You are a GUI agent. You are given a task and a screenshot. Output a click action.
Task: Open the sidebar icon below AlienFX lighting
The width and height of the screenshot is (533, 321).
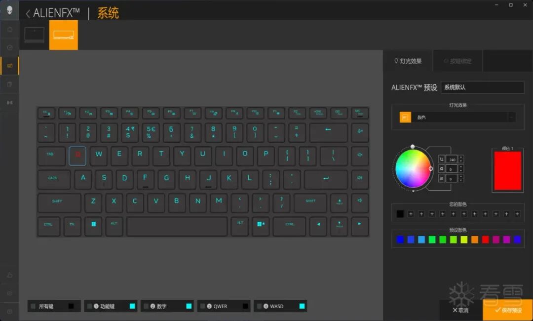coord(9,84)
